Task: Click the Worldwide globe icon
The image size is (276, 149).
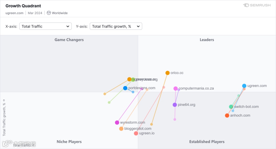Action: 49,13
